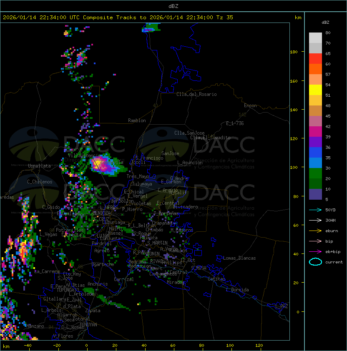Click the 'Ugarteche' place label
The image size is (347, 351).
pyautogui.click(x=103, y=264)
